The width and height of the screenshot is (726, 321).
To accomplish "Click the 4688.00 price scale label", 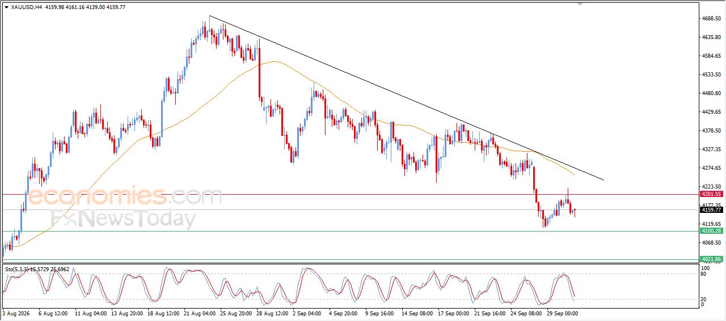I will pyautogui.click(x=711, y=19).
